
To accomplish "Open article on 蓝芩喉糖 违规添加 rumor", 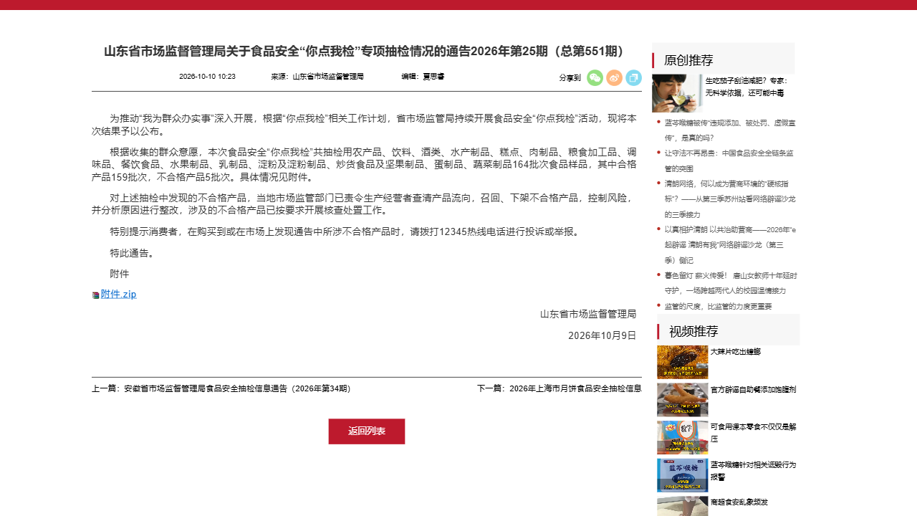I will [x=730, y=130].
